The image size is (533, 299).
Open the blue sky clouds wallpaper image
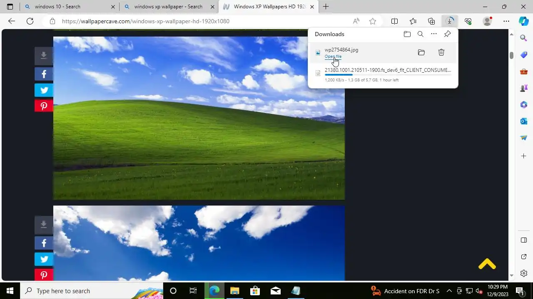[x=199, y=243]
